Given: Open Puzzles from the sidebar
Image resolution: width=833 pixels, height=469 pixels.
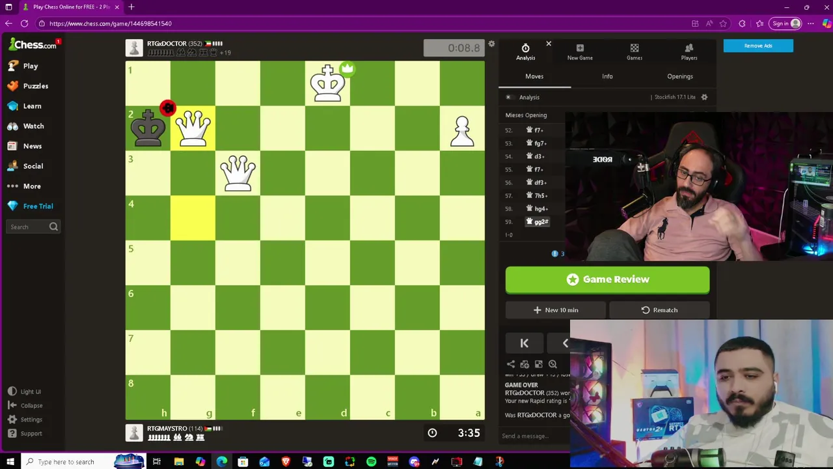Looking at the screenshot, I should pos(28,86).
